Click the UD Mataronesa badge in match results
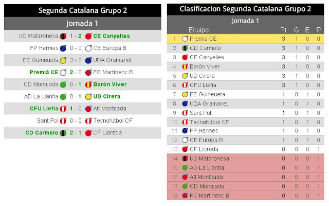The width and height of the screenshot is (329, 206). click(x=63, y=36)
